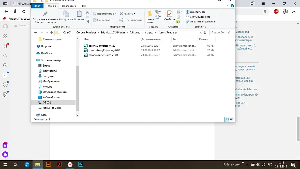The image size is (300, 169).
Task: Click the Новая папка folder icon
Action: (x=150, y=14)
